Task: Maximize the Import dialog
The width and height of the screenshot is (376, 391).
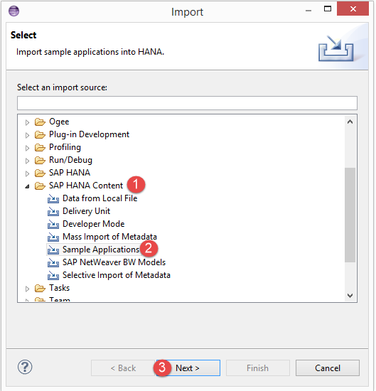Action: tap(328, 9)
